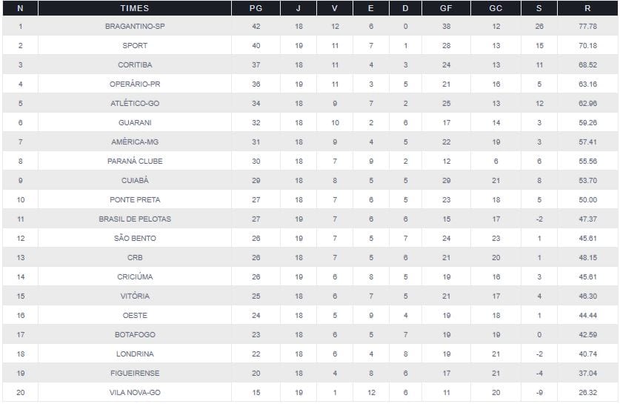Click the ATLÉTICO-GO team name

pos(134,103)
